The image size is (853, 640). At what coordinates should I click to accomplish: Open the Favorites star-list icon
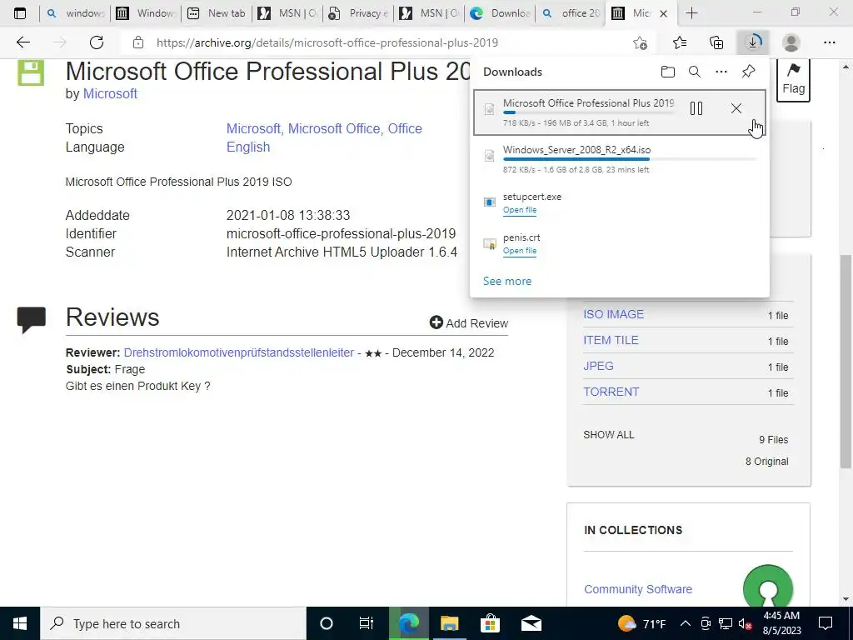coord(680,42)
